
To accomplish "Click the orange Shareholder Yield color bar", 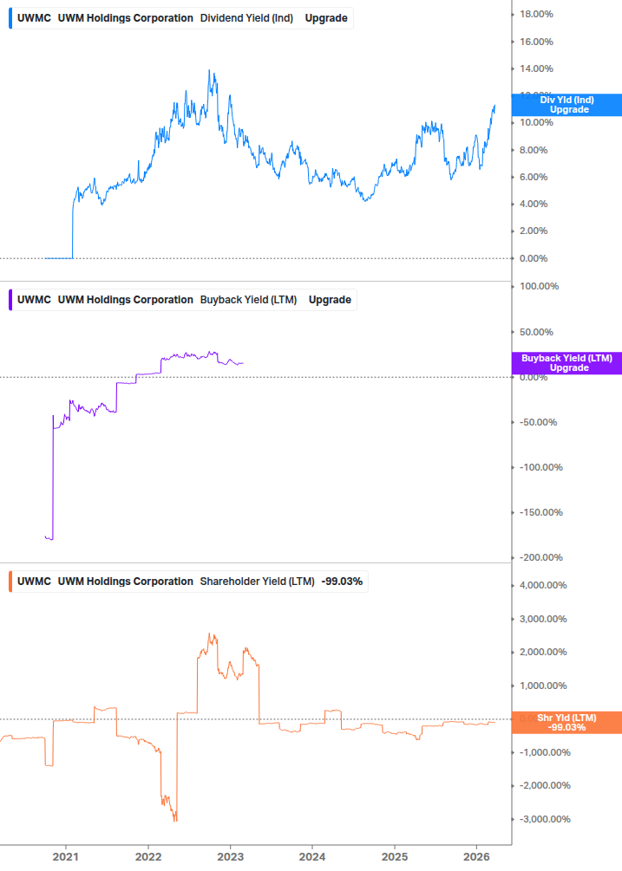I will pos(10,581).
